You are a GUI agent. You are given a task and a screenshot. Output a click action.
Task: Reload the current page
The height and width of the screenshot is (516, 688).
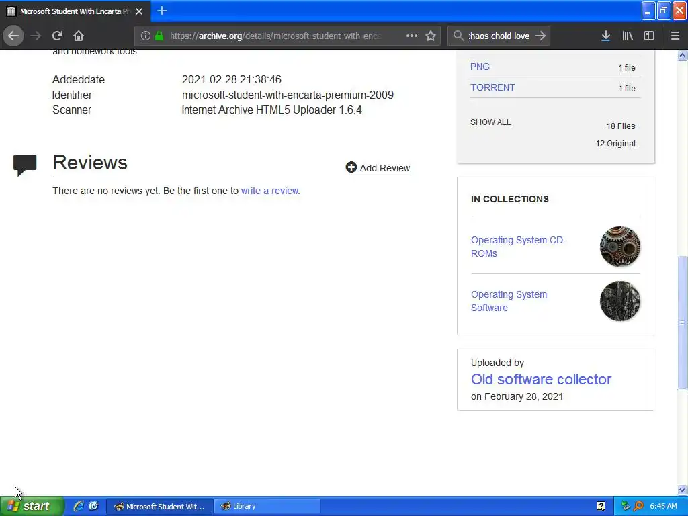(57, 36)
